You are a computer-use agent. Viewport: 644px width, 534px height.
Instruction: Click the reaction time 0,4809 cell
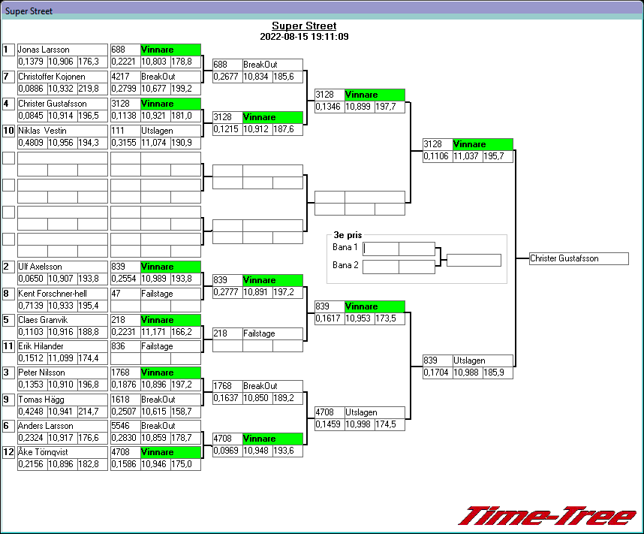point(32,143)
